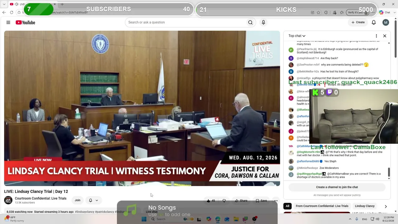Open YouTube notifications bell

pyautogui.click(x=374, y=22)
